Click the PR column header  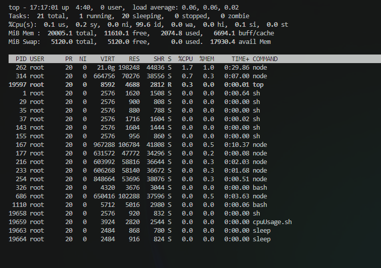tap(69, 59)
